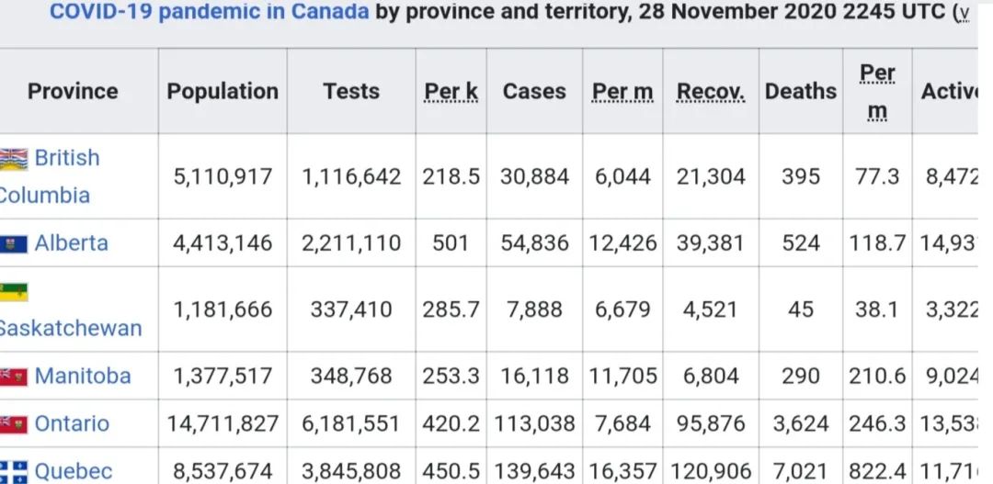The width and height of the screenshot is (993, 484).
Task: Click the Deaths column header
Action: coord(801,91)
